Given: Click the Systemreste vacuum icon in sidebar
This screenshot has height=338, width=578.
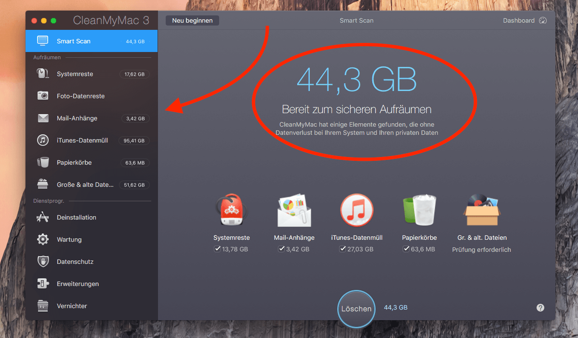Looking at the screenshot, I should point(43,74).
